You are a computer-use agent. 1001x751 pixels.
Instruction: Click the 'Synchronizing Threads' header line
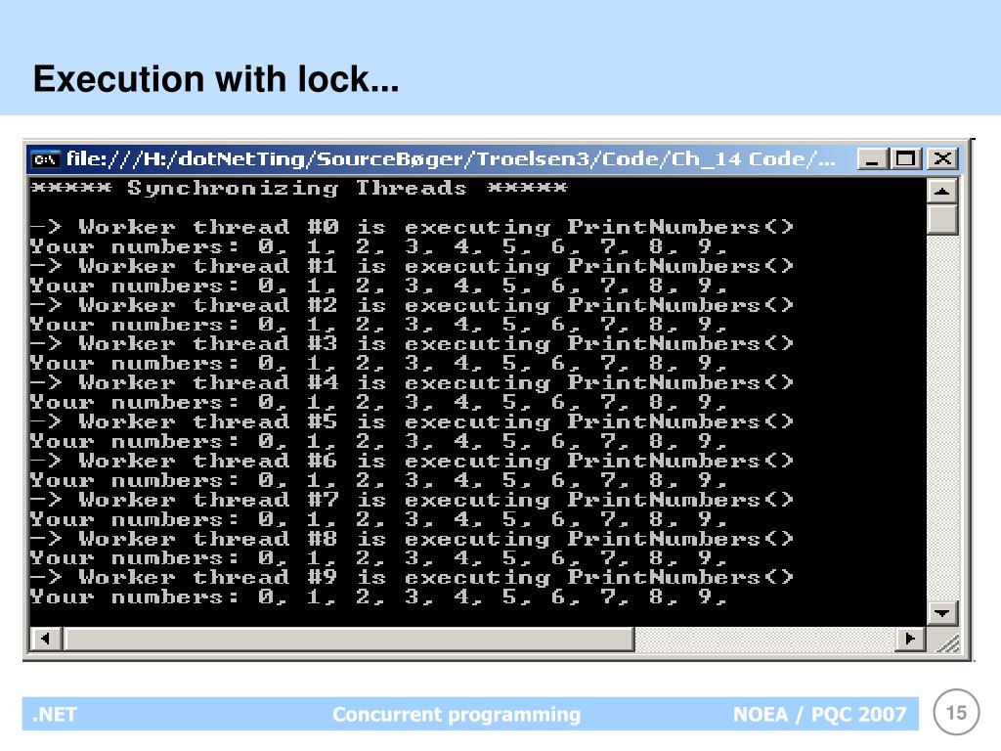point(298,188)
